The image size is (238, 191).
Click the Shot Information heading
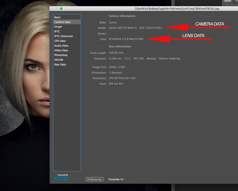(x=120, y=46)
